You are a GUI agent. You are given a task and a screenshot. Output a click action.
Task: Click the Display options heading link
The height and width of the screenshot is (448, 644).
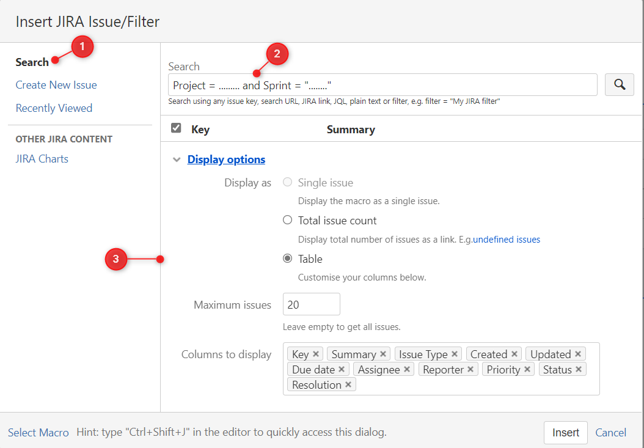(x=226, y=159)
